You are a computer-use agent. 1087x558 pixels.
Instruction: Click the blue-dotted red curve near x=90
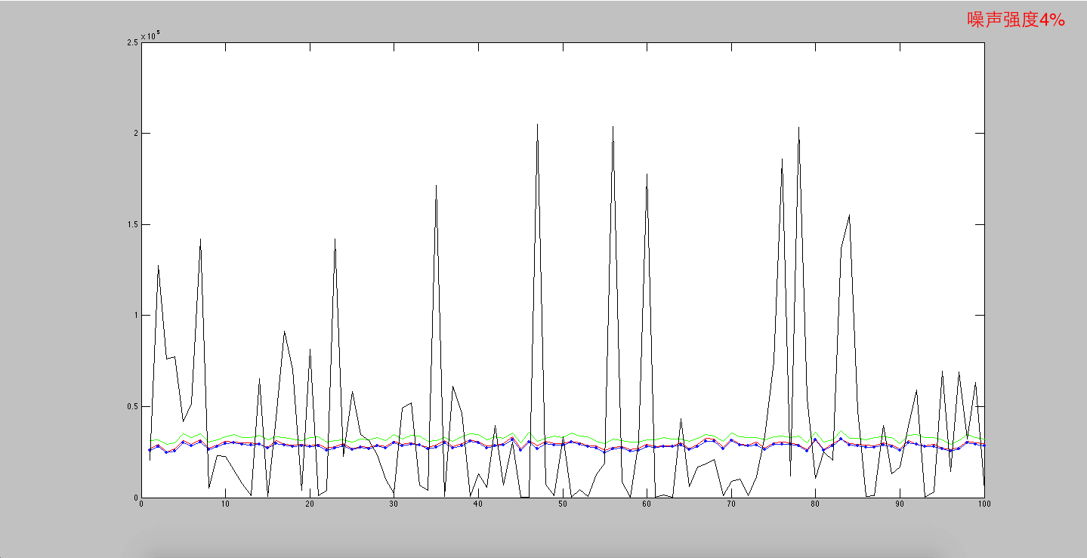click(899, 449)
